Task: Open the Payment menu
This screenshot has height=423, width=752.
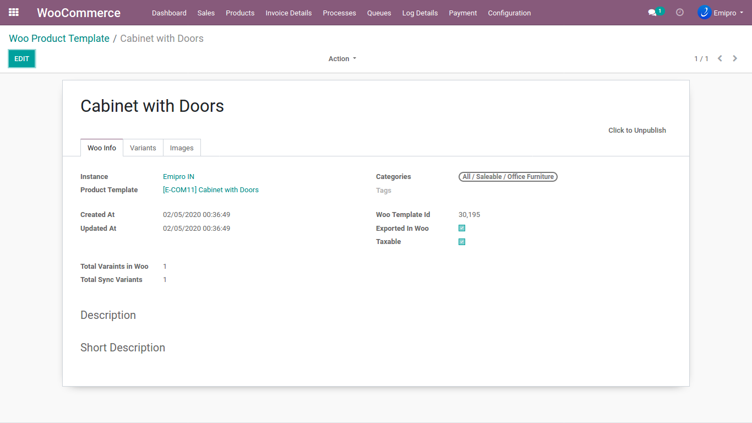Action: point(463,13)
